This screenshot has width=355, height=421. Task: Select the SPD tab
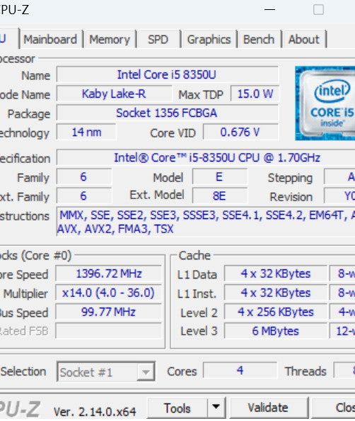[158, 40]
